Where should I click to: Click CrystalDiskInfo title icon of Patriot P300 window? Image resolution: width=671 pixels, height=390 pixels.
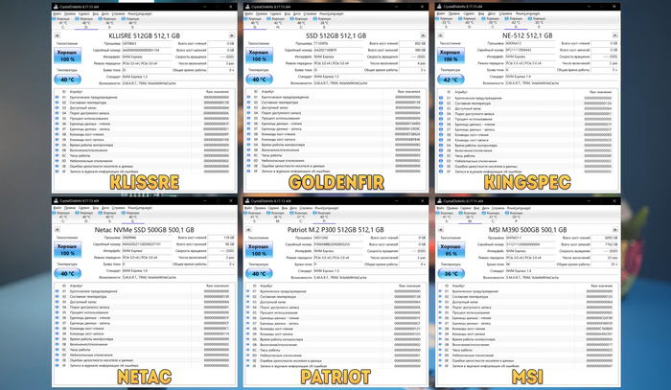[247, 200]
